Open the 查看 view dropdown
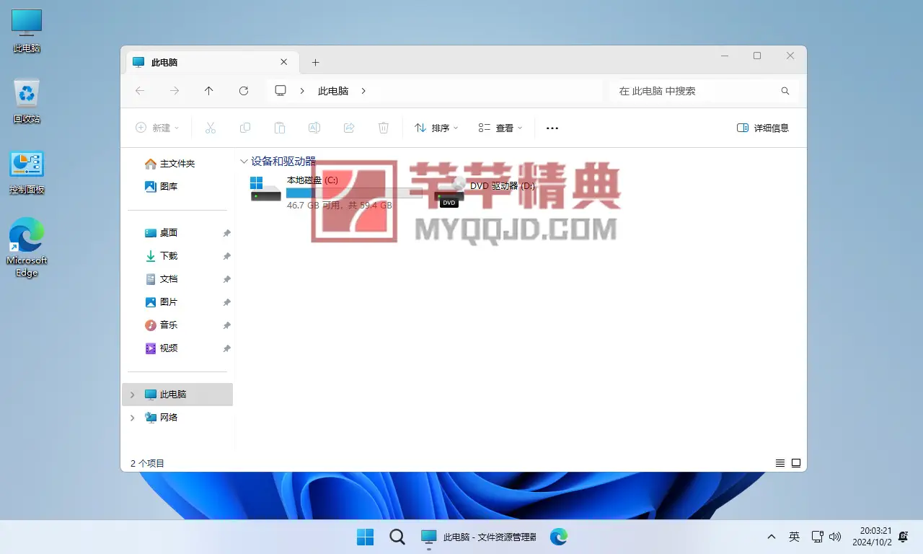This screenshot has width=923, height=554. (500, 128)
